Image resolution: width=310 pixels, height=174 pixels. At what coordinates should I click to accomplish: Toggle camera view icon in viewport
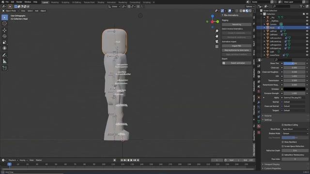click(217, 42)
